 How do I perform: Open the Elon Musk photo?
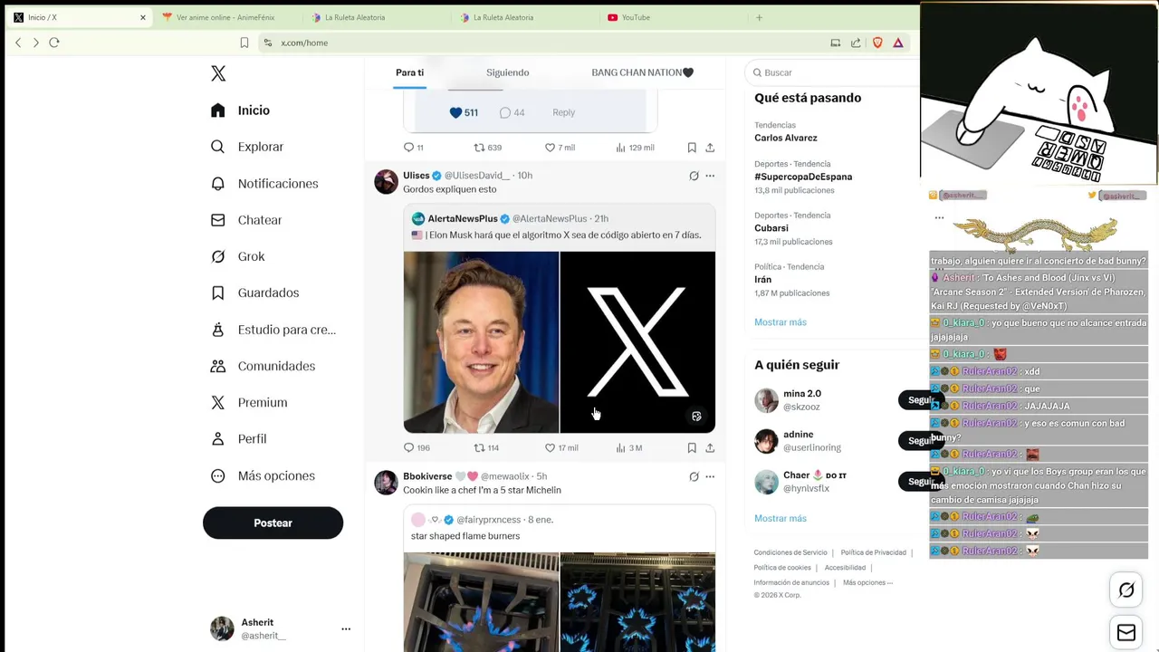[x=481, y=342]
